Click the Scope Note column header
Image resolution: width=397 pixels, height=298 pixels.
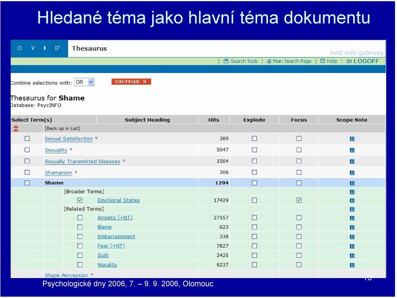(352, 120)
